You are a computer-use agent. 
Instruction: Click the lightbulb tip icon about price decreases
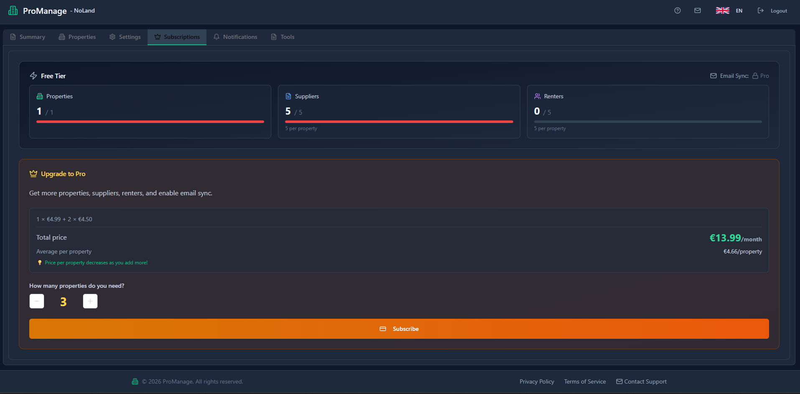point(39,262)
